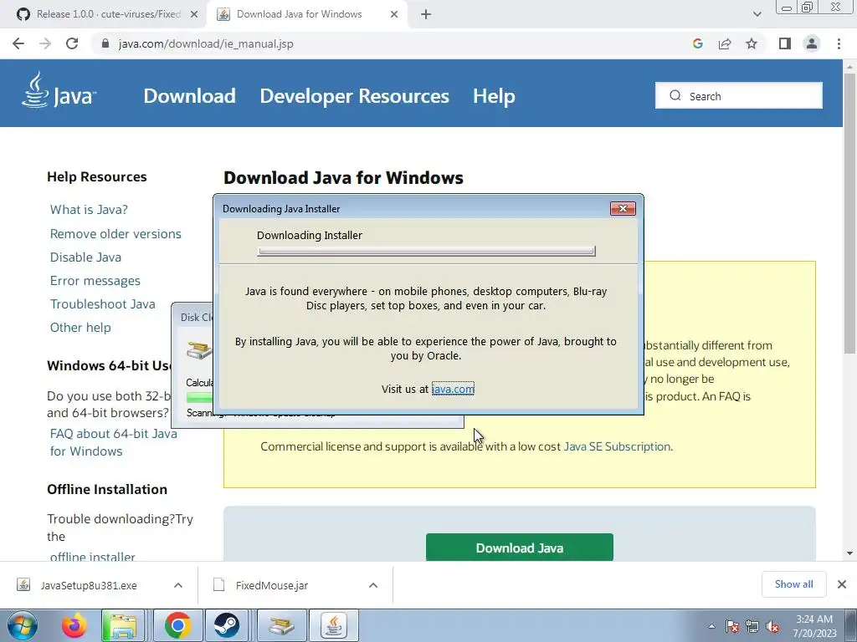
Task: Open the Remove older versions link
Action: [115, 234]
